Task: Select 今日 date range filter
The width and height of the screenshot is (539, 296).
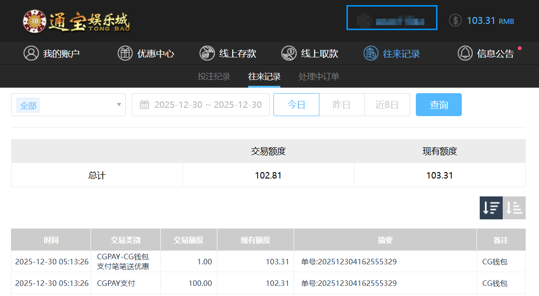Action: [296, 105]
